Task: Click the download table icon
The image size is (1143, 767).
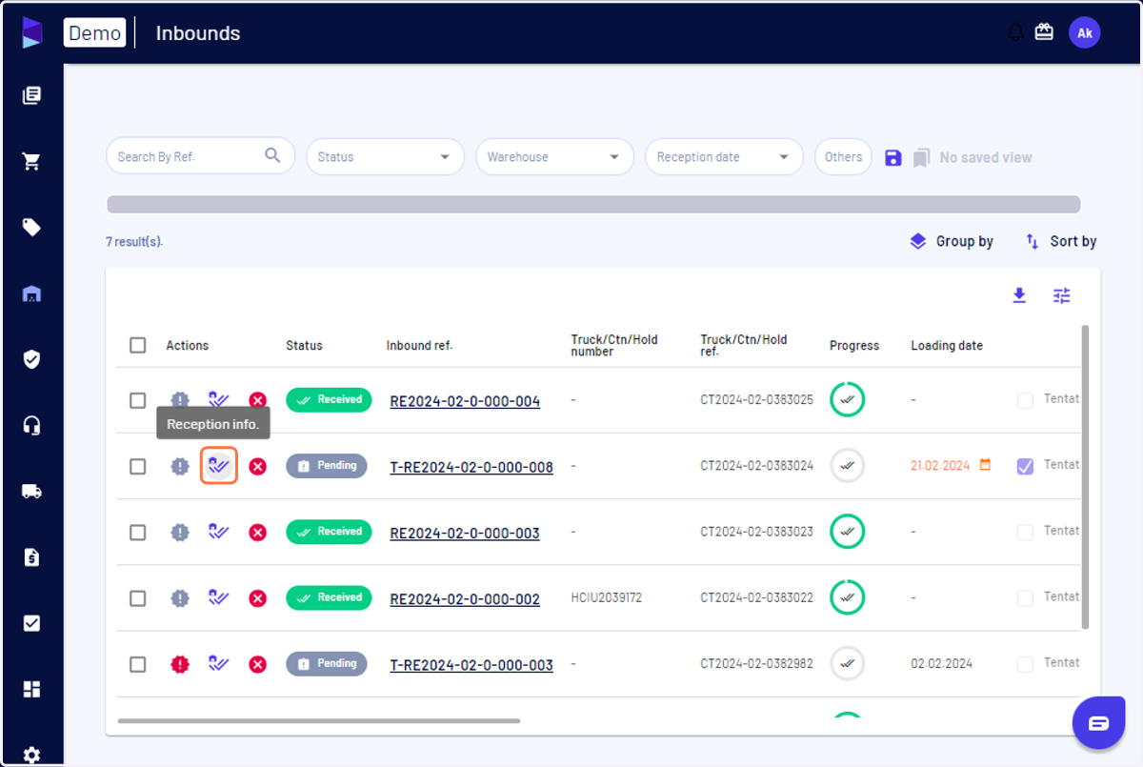Action: pos(1019,295)
